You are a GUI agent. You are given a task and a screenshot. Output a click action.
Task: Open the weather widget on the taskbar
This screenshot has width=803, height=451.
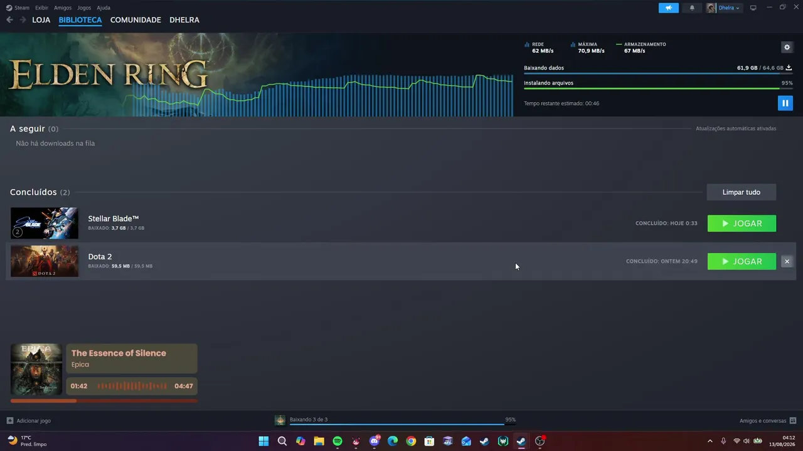pos(26,441)
